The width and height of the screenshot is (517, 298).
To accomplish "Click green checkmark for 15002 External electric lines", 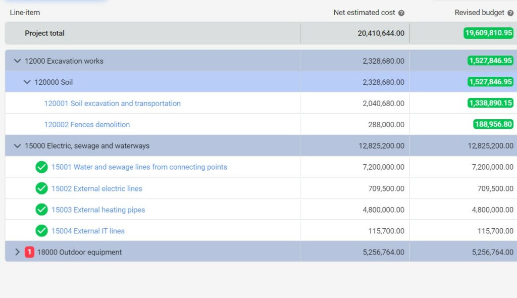I will point(41,188).
